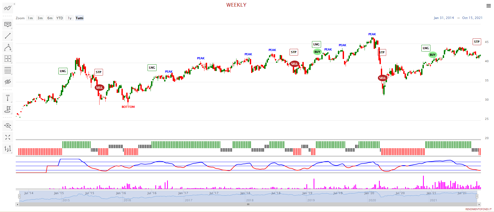Toggle full screen chart view

7,137
